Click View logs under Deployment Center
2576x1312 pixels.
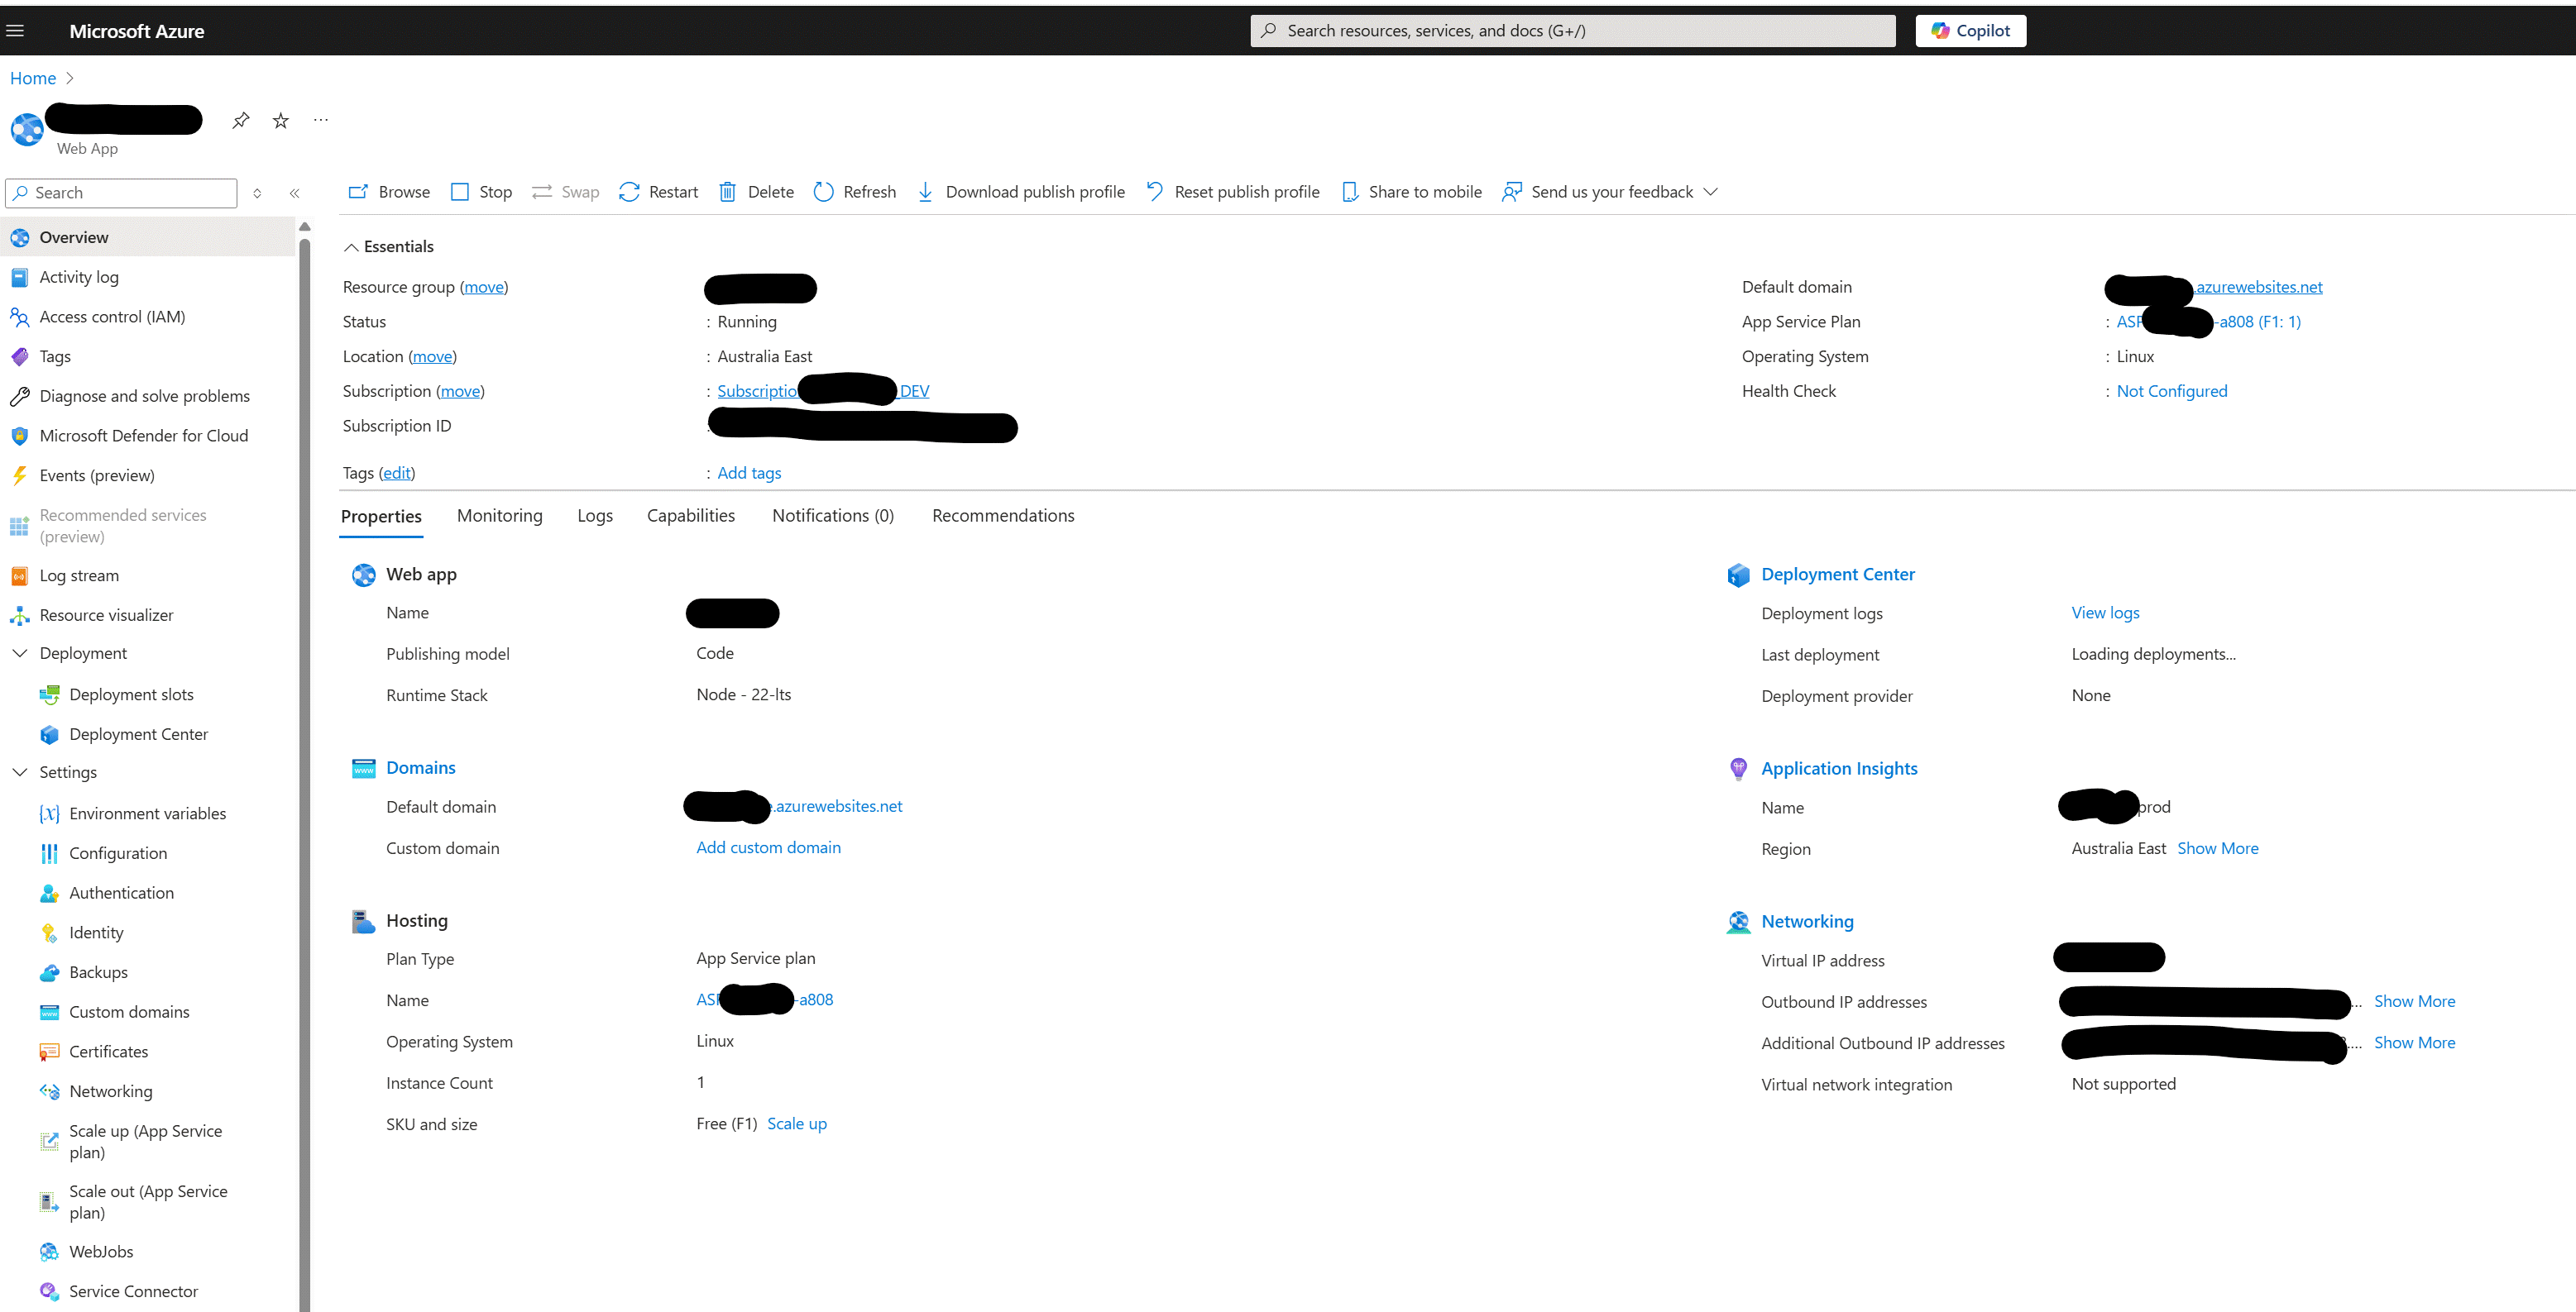[2105, 613]
